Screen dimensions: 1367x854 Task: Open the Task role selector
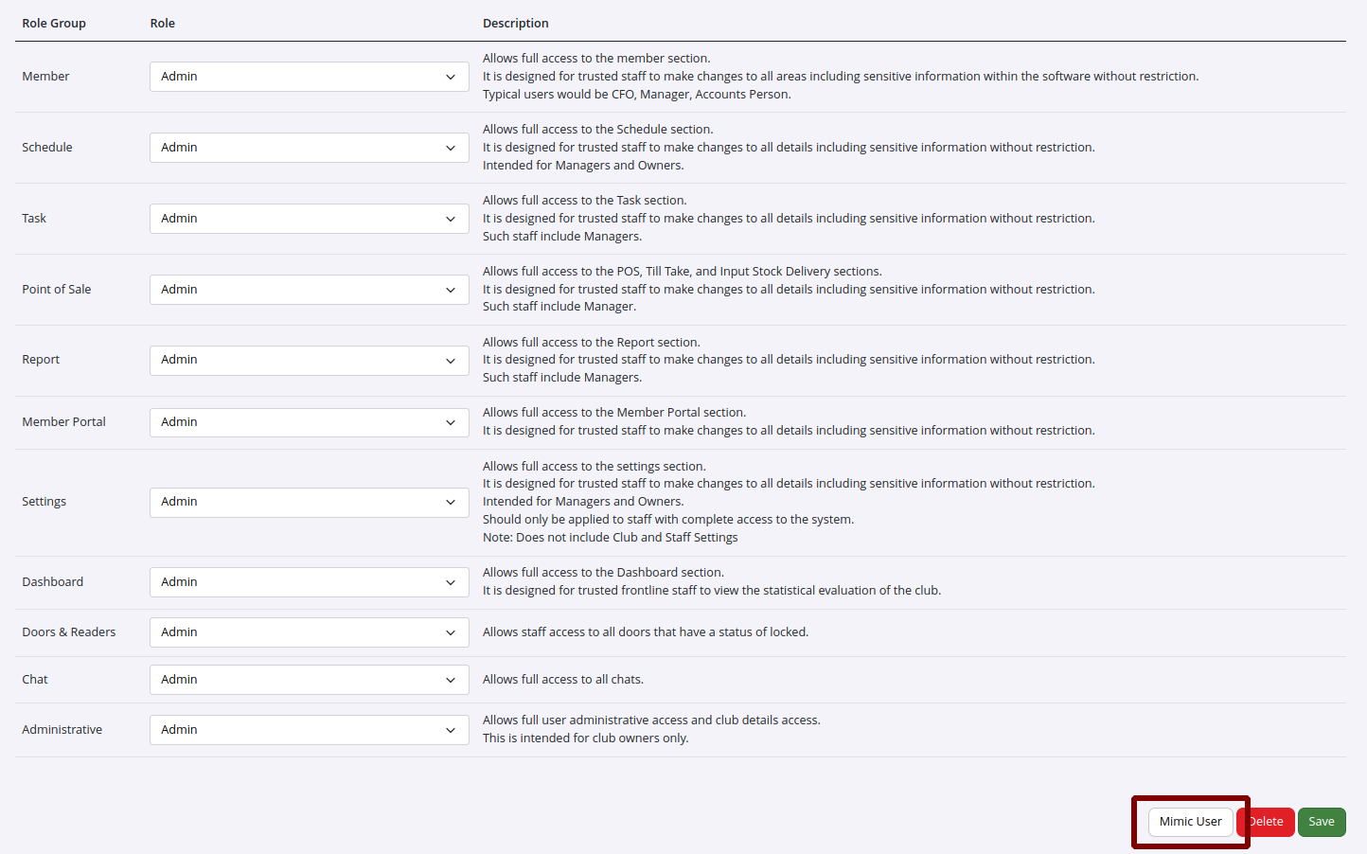pyautogui.click(x=309, y=219)
